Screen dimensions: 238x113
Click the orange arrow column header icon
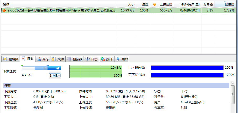tap(154, 4)
